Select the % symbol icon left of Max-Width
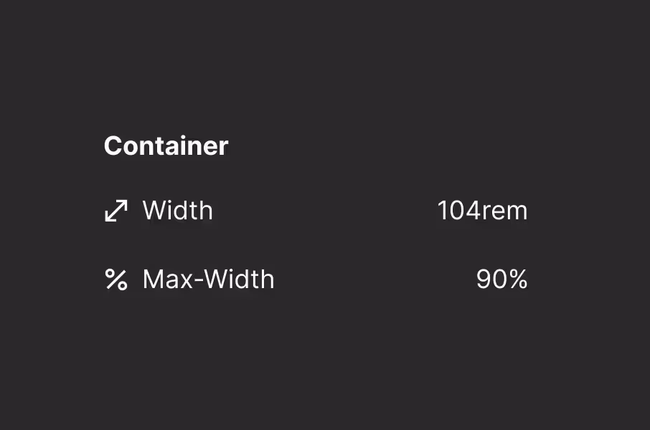The image size is (650, 430). tap(116, 279)
